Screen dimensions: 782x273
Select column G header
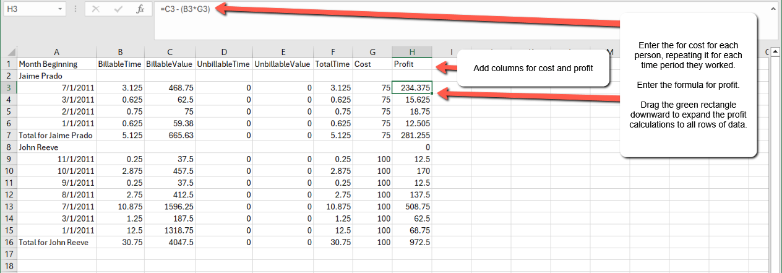372,52
